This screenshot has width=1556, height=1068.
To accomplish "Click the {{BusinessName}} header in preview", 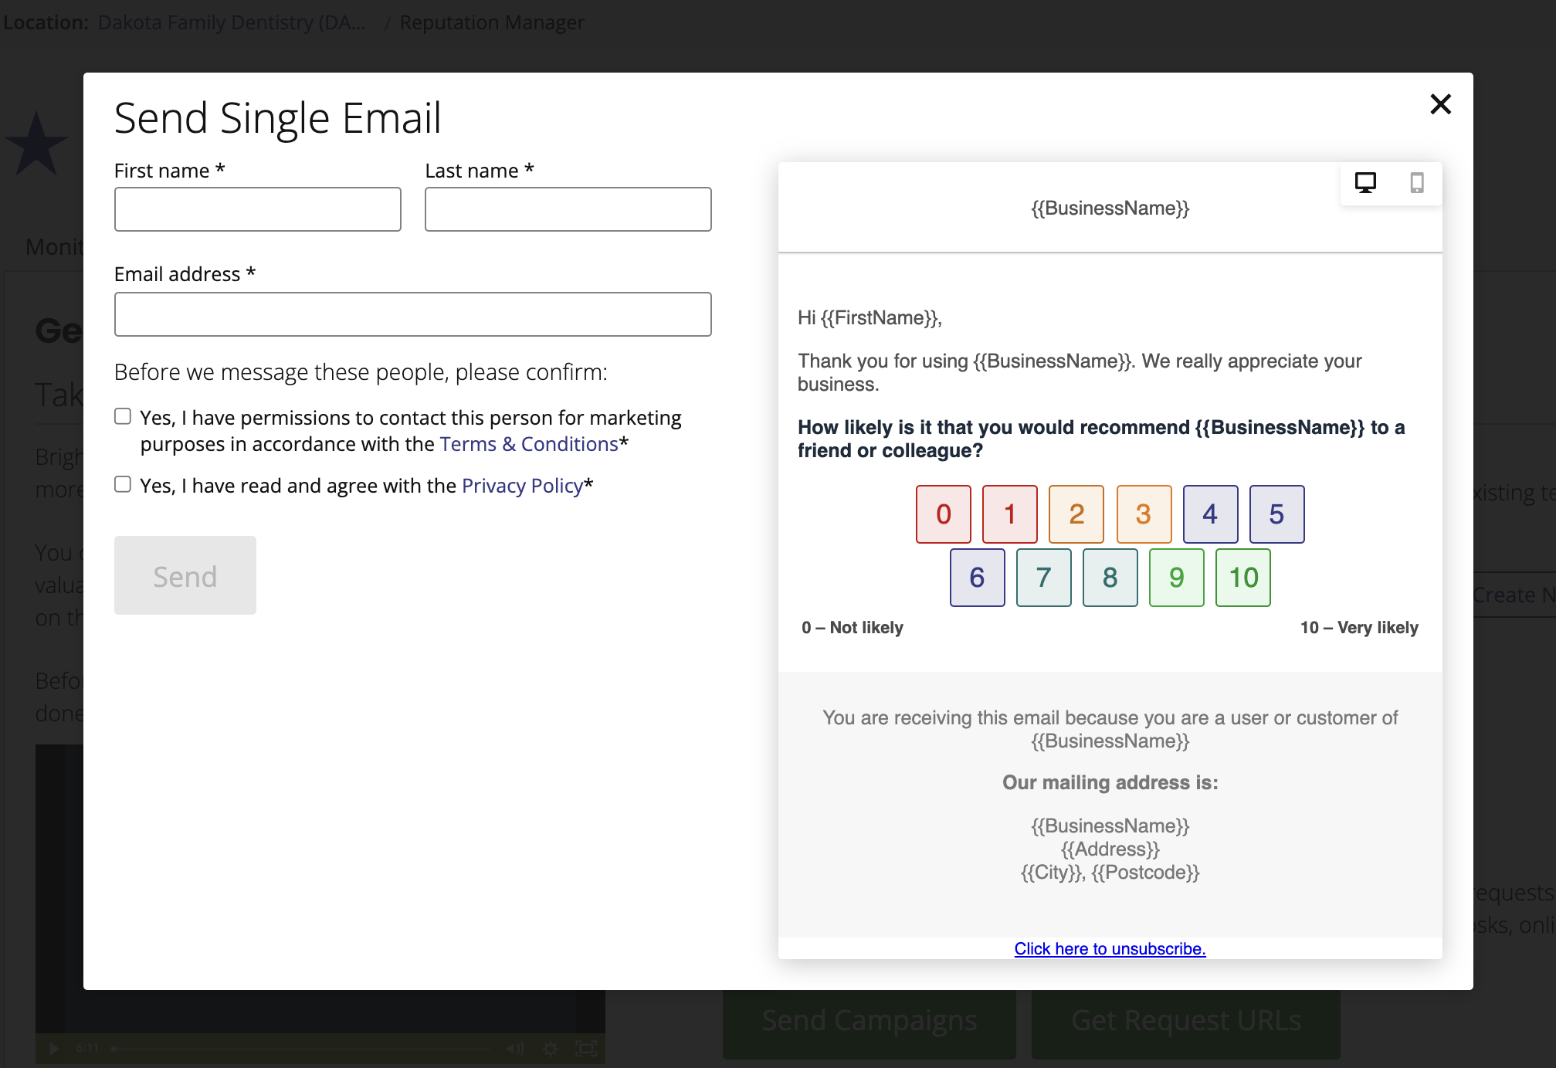I will tap(1110, 209).
